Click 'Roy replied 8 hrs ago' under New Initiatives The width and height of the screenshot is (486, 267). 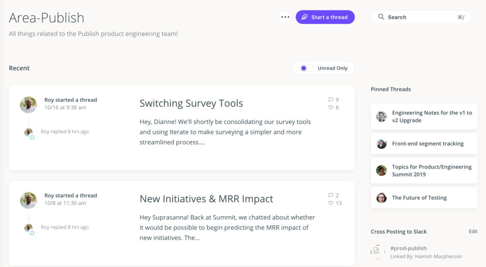point(65,227)
